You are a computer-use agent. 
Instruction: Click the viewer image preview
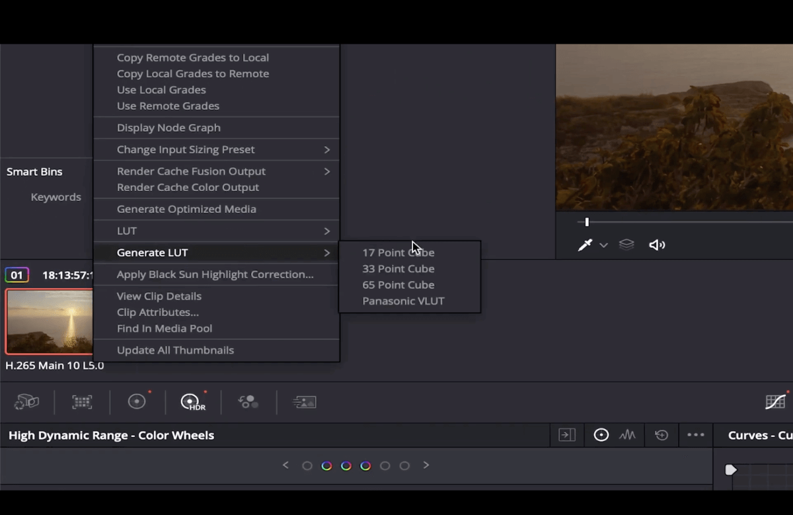674,128
